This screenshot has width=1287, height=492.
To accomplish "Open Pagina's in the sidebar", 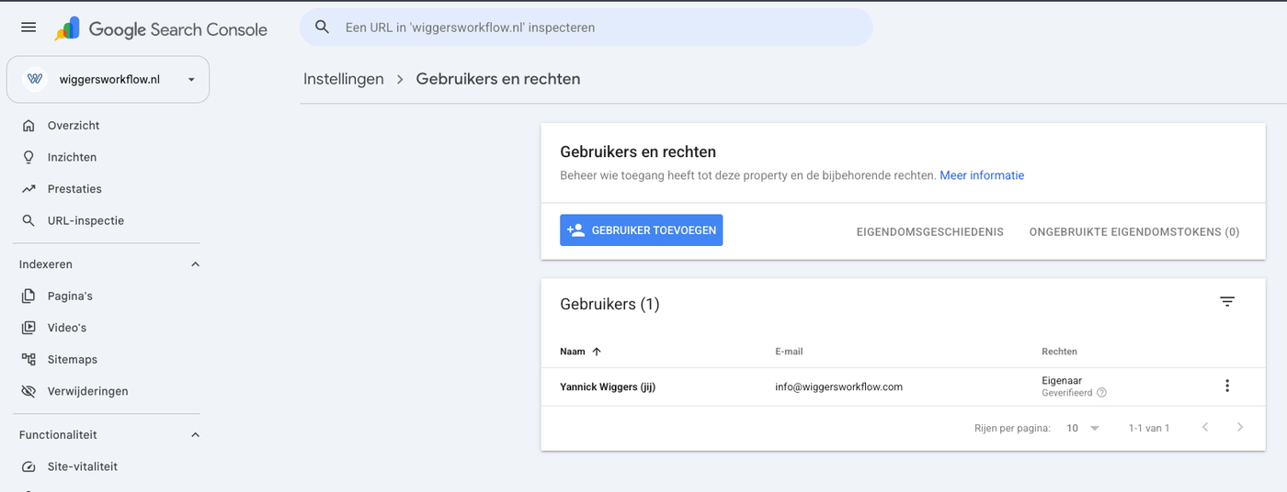I will [x=70, y=296].
